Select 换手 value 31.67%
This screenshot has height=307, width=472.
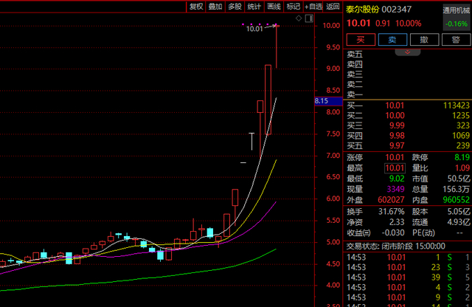(391, 212)
